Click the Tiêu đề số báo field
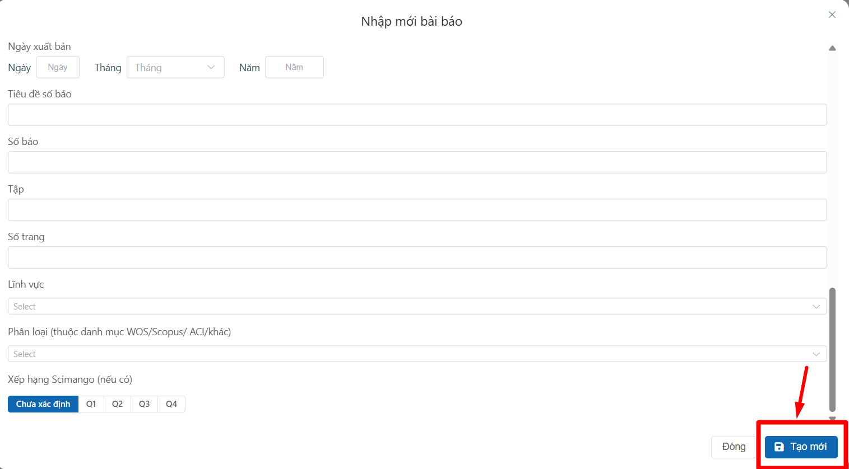 pyautogui.click(x=417, y=115)
